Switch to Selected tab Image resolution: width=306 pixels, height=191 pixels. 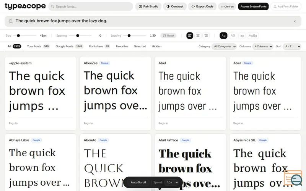[x=140, y=46]
